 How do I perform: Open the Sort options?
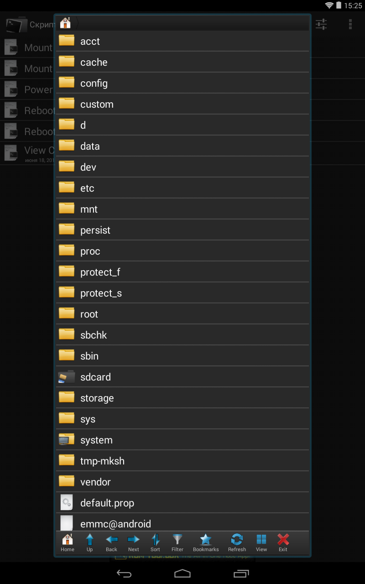[x=155, y=542]
